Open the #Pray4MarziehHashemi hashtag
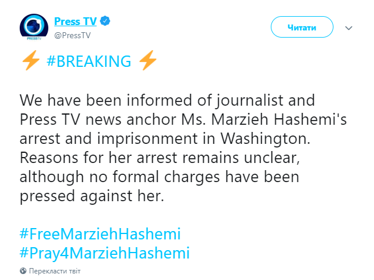 105,253
